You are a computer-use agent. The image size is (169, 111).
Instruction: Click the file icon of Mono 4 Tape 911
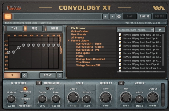[120, 61]
